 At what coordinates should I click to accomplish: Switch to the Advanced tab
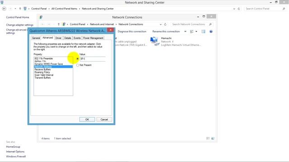pos(47,38)
